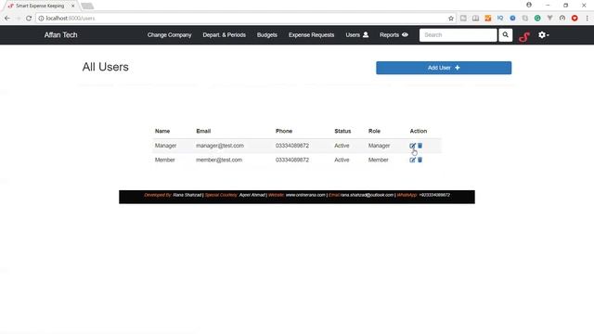This screenshot has height=334, width=594.
Task: Bookmark this page with the star icon
Action: [x=451, y=19]
